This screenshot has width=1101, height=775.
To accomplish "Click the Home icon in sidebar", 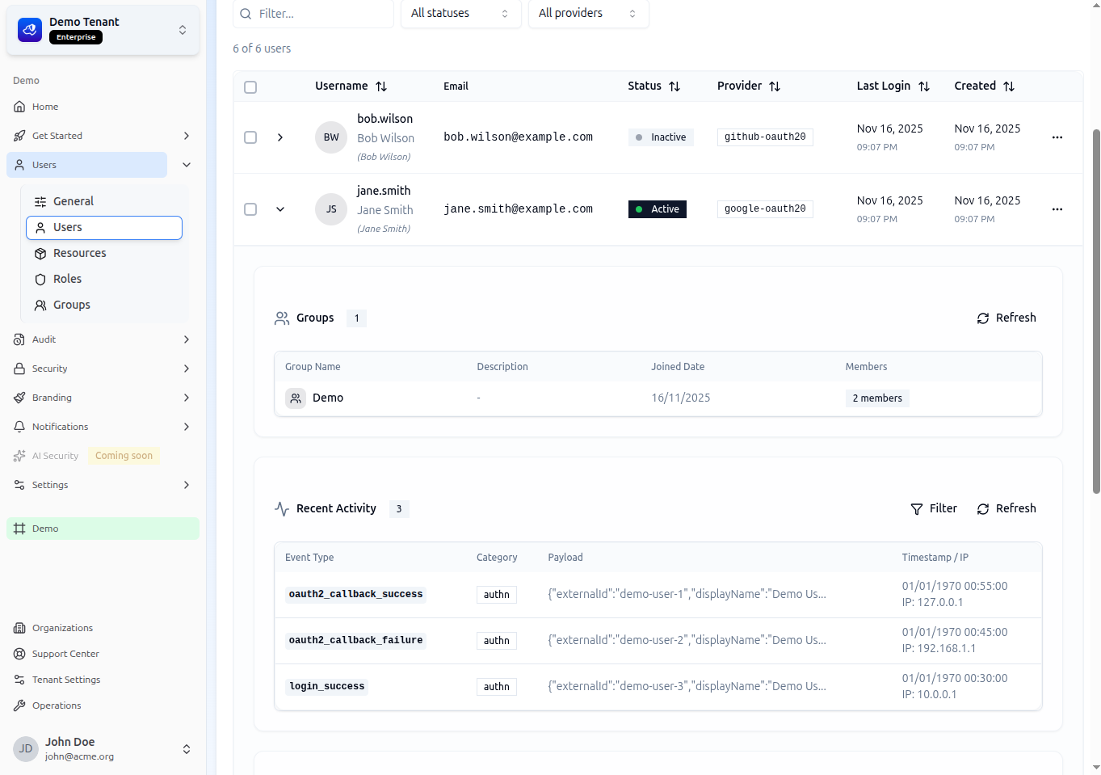I will point(19,107).
